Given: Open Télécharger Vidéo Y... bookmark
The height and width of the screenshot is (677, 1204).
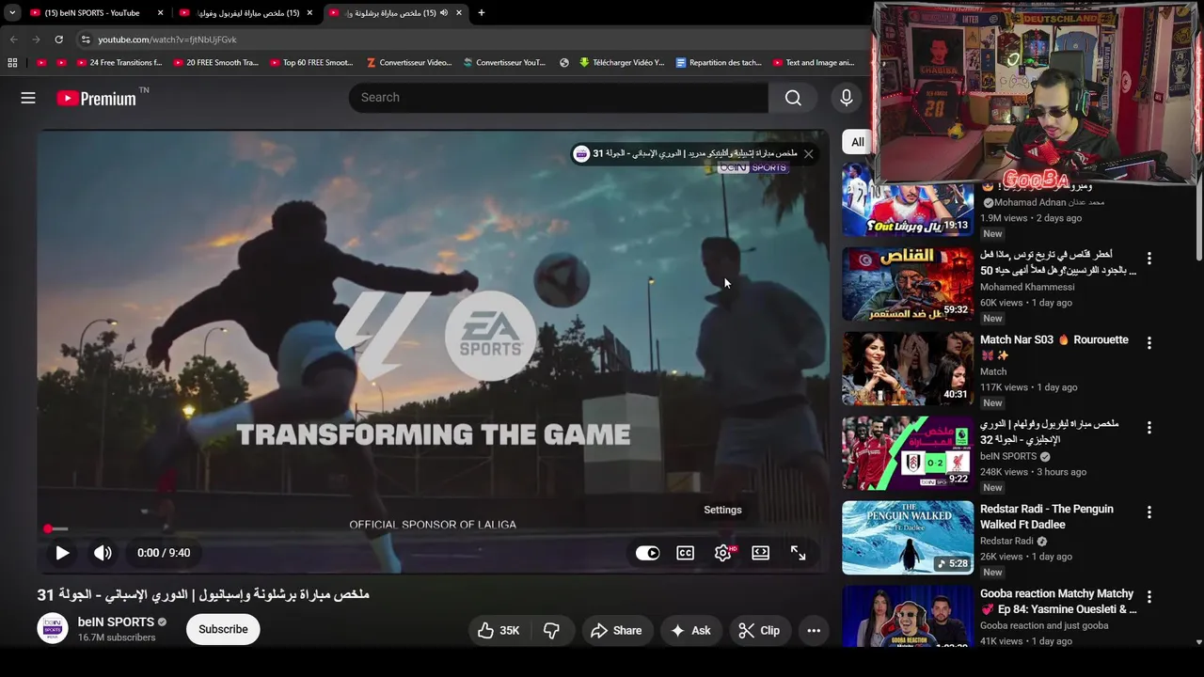Looking at the screenshot, I should pyautogui.click(x=622, y=63).
